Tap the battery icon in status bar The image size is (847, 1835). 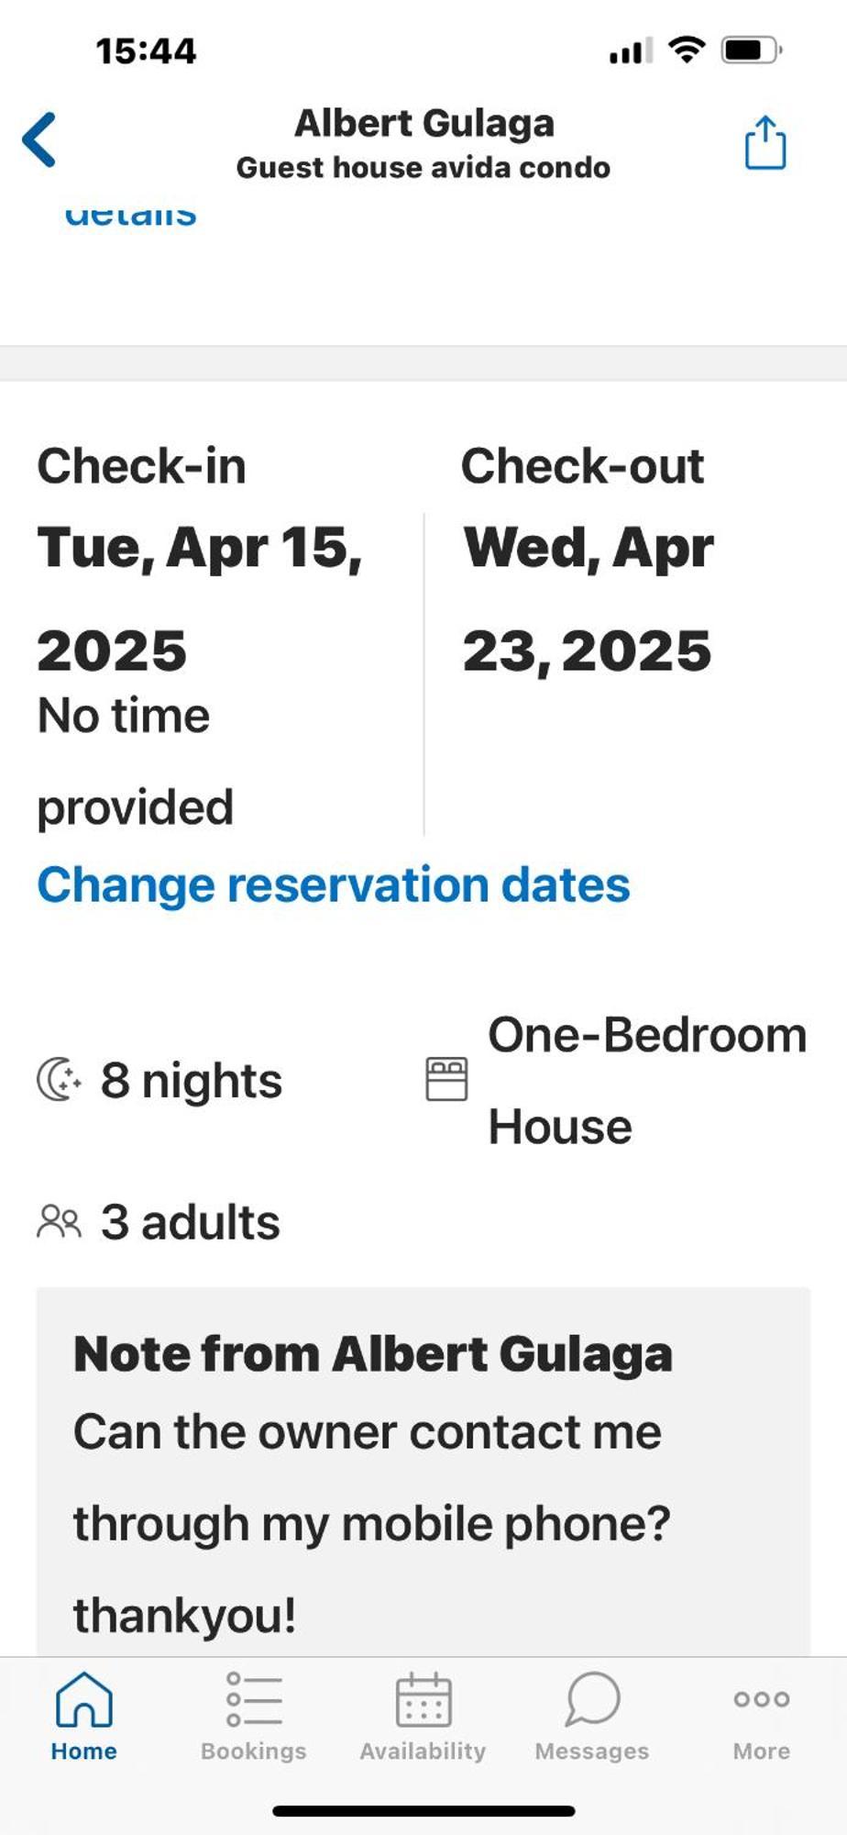coord(751,50)
